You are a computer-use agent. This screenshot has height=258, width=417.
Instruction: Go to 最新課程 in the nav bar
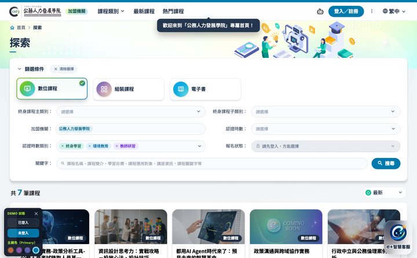click(144, 11)
